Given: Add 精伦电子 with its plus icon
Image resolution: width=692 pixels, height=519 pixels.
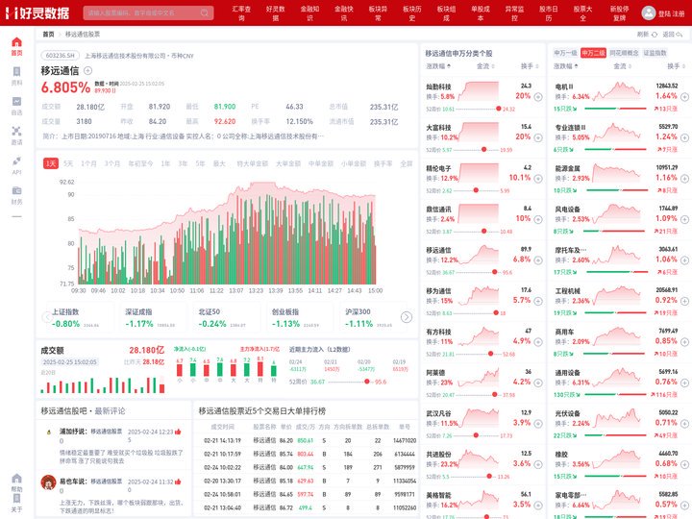Looking at the screenshot, I should tap(538, 179).
